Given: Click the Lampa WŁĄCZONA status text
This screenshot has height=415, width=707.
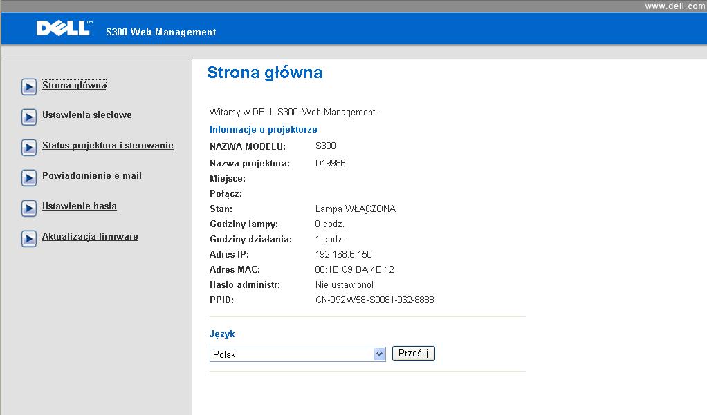Looking at the screenshot, I should [356, 209].
